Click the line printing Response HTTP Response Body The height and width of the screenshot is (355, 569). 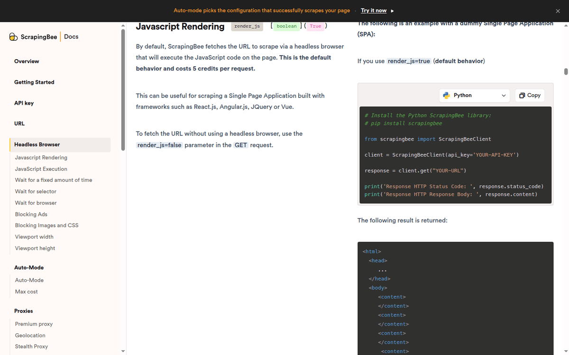pos(451,194)
